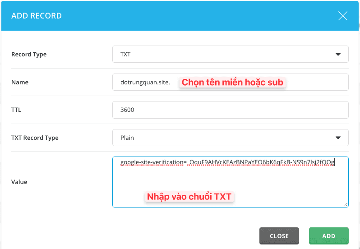Click the Name label
The width and height of the screenshot is (360, 249).
coord(20,83)
